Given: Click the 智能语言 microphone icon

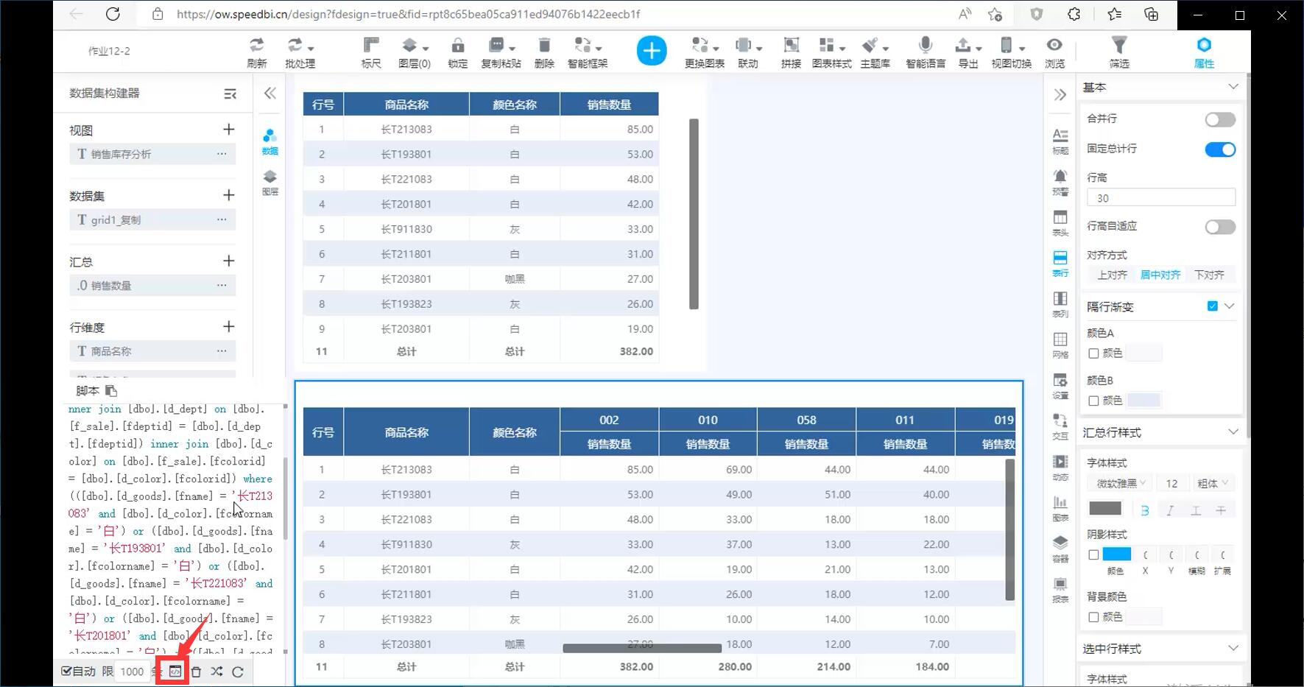Looking at the screenshot, I should click(x=926, y=46).
